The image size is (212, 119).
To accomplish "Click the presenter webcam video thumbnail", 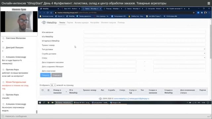I will click(x=19, y=21).
